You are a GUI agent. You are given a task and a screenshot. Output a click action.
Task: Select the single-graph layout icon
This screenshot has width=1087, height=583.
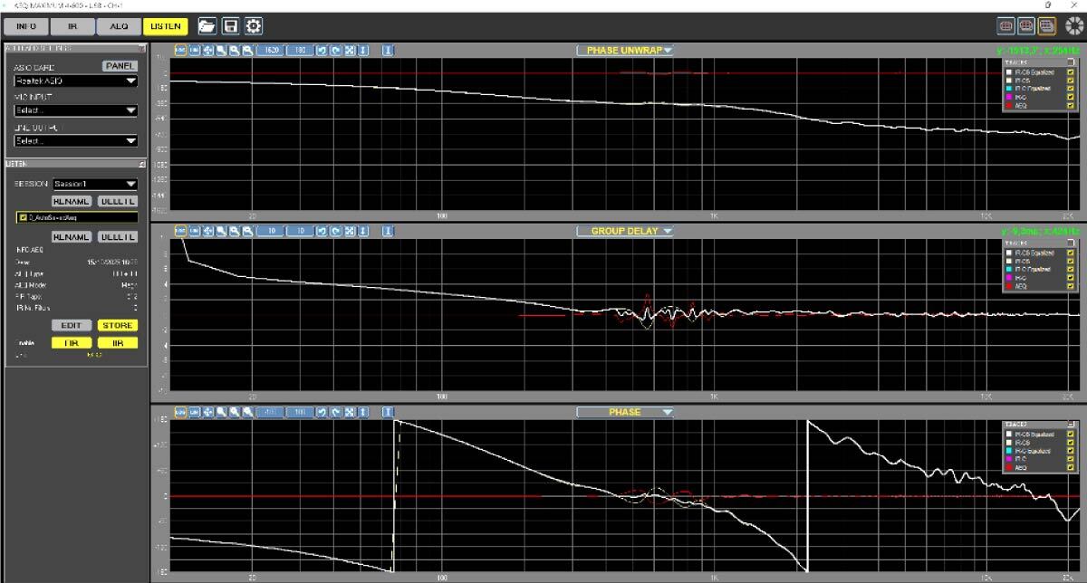click(x=1005, y=26)
